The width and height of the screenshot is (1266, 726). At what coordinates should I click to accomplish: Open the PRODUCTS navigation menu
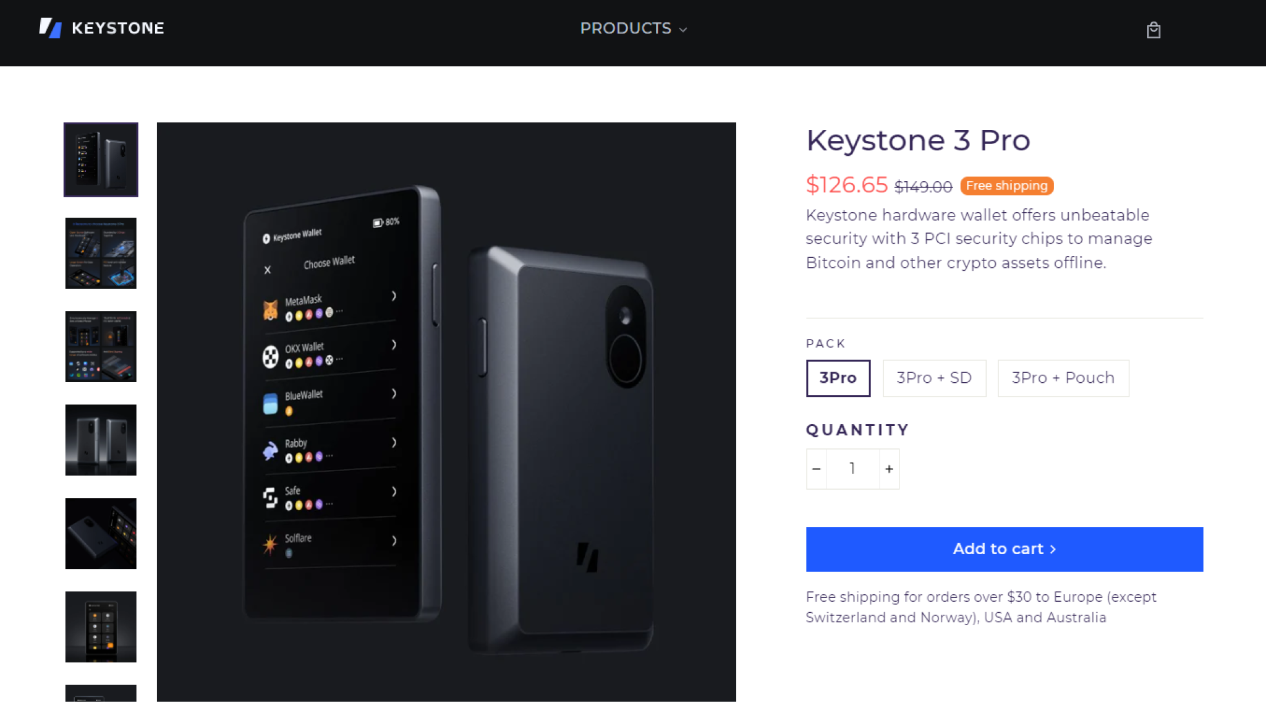click(x=626, y=28)
